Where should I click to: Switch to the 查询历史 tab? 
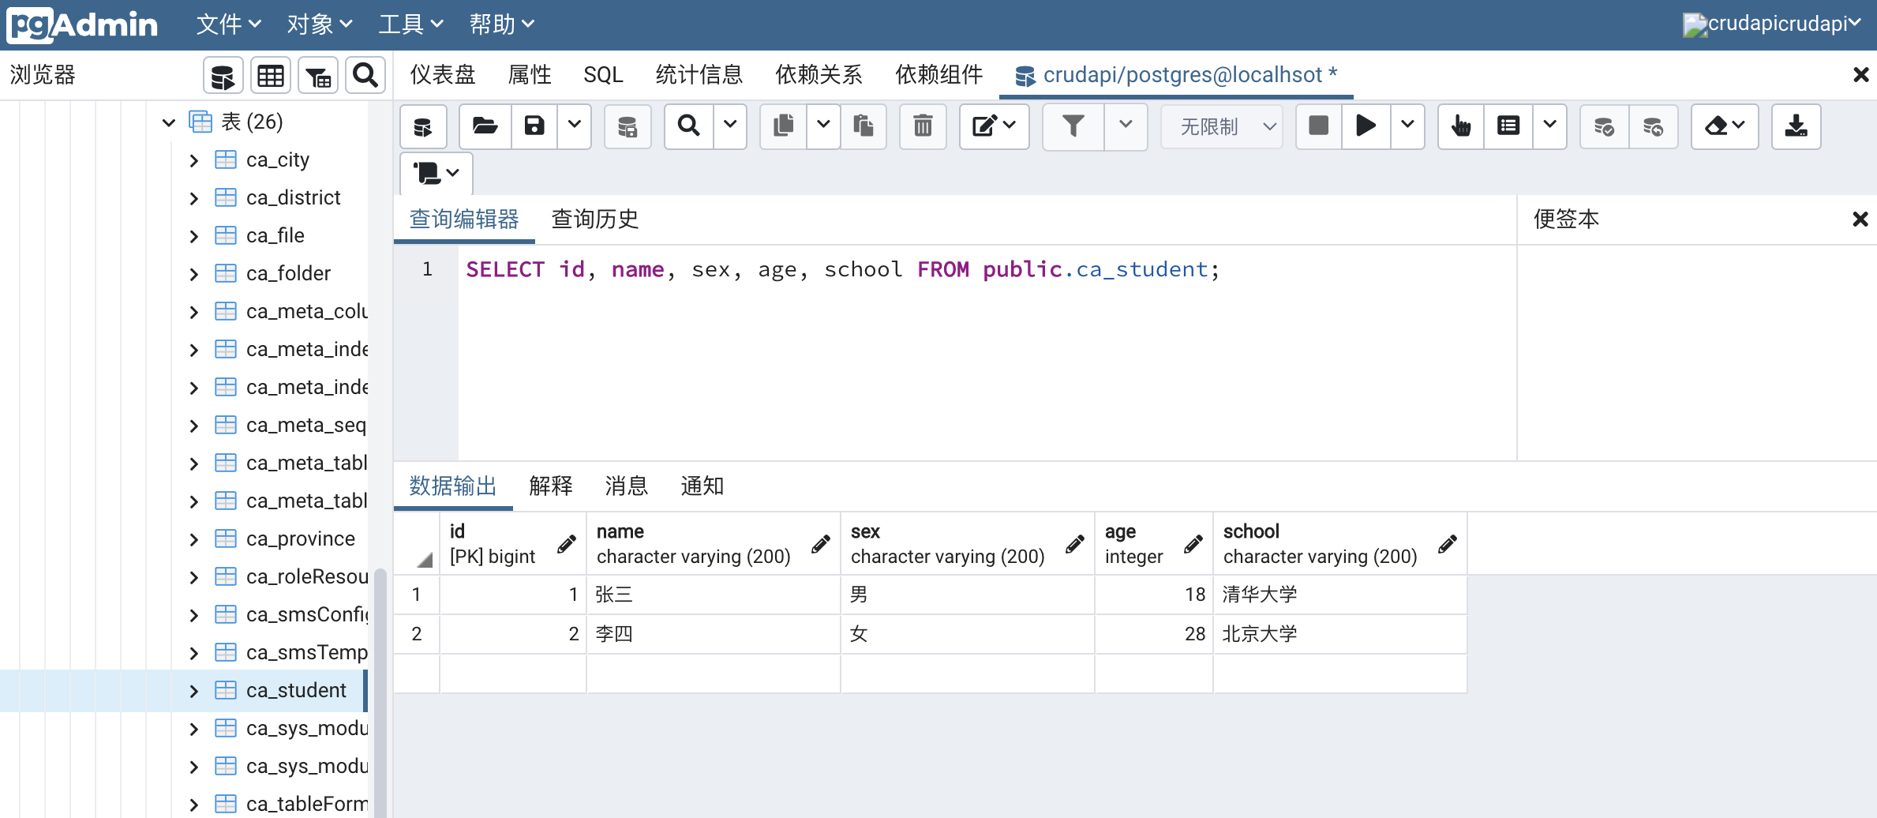(x=594, y=219)
